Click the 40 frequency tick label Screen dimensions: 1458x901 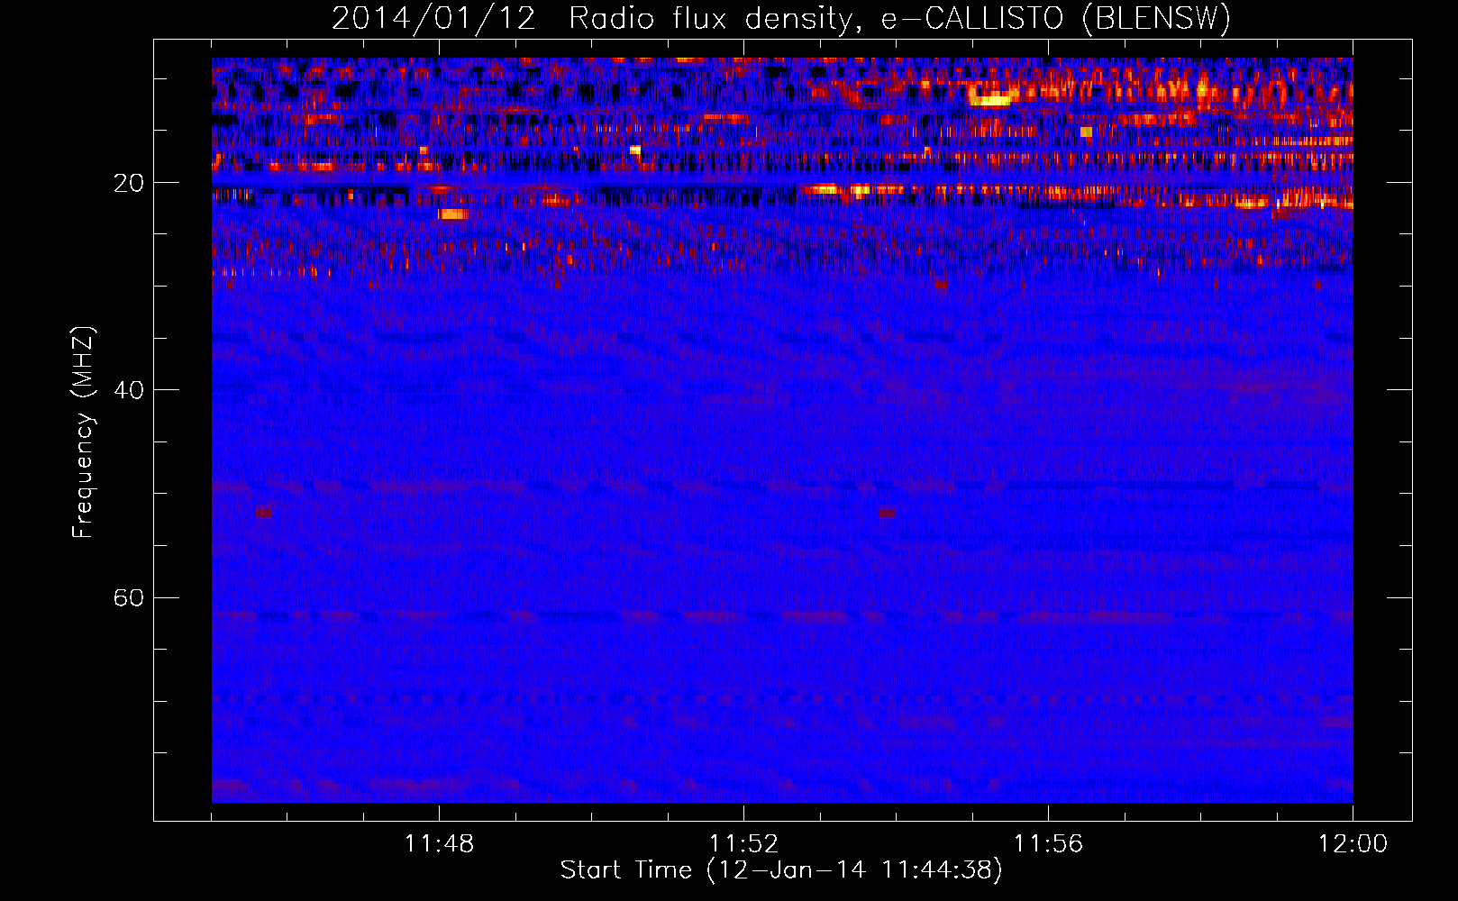pos(129,390)
